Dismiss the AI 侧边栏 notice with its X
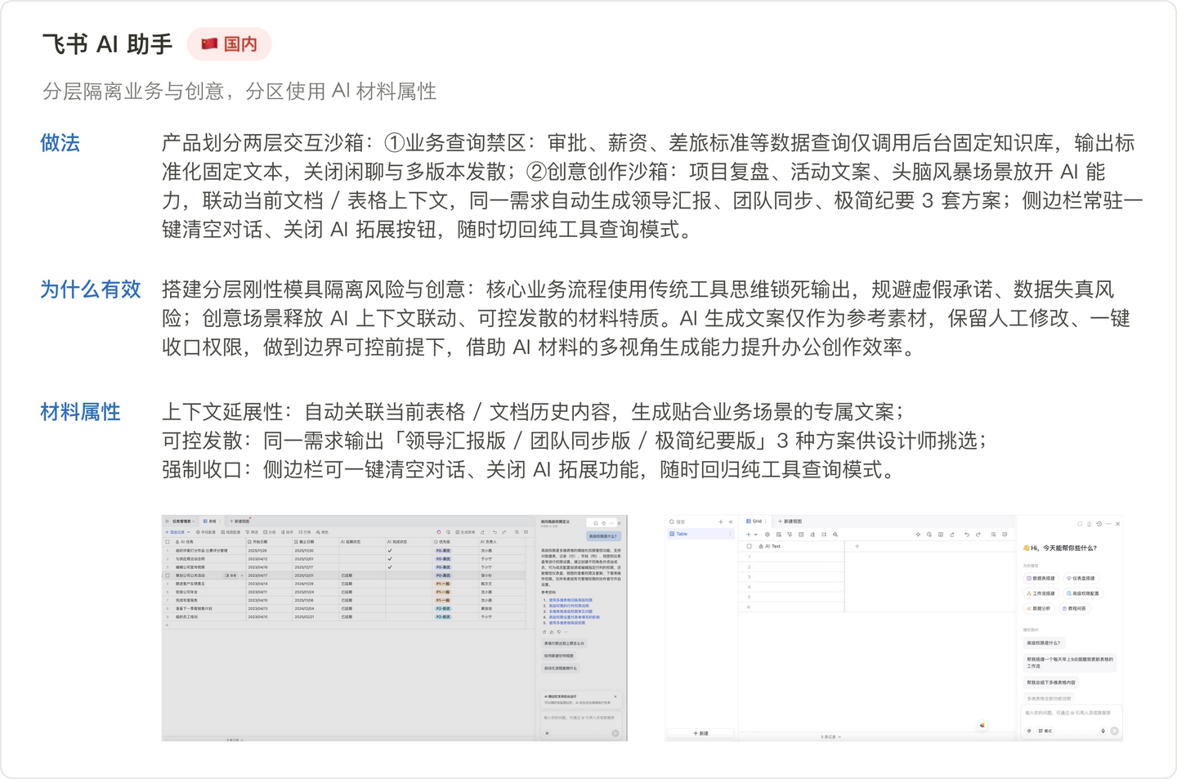 615,696
